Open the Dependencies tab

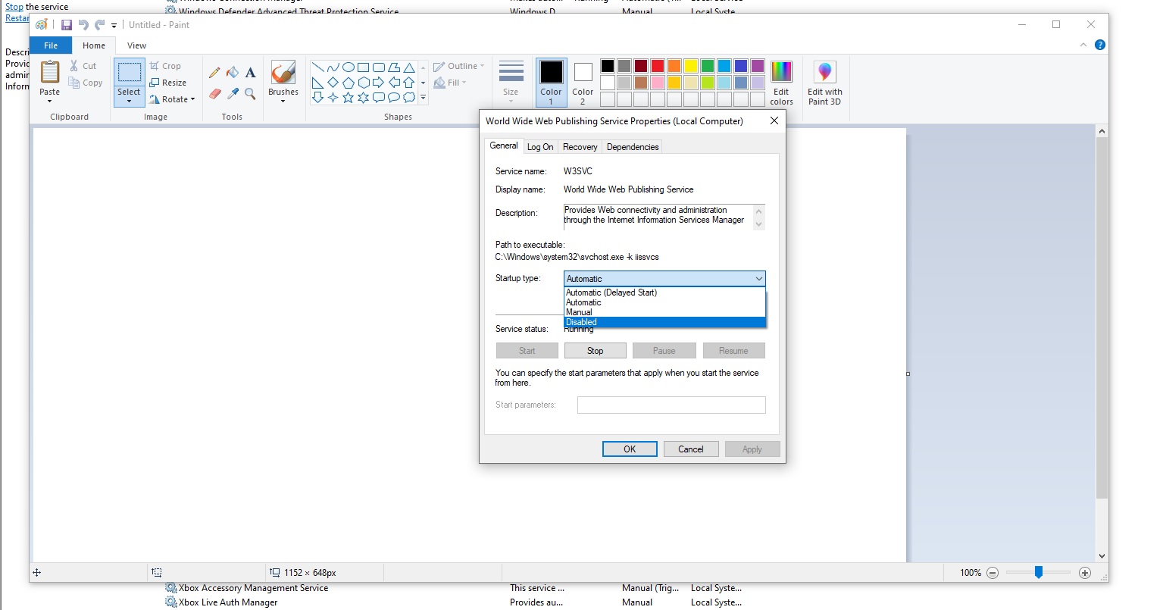(x=633, y=147)
